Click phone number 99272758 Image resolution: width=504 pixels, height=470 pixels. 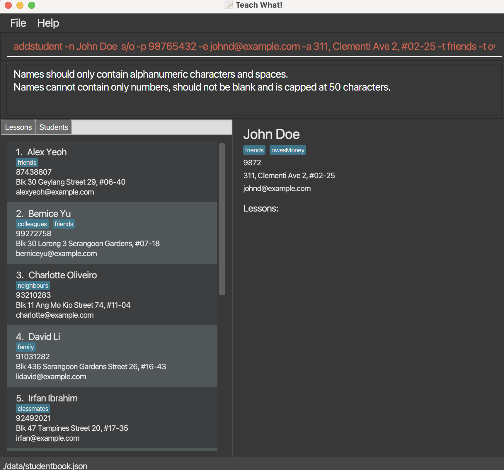pos(34,234)
